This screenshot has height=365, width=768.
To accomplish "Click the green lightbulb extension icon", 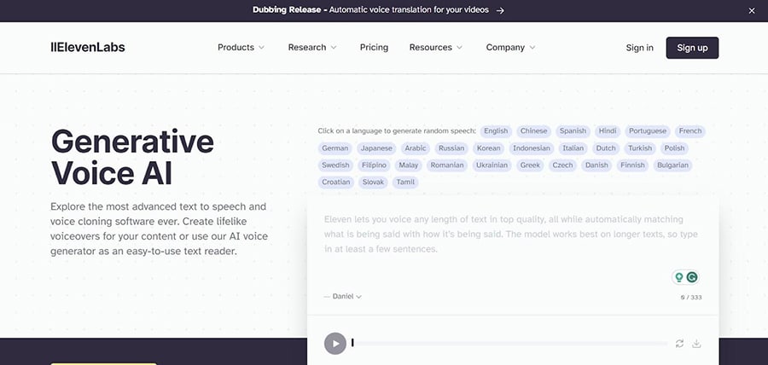I will (x=679, y=277).
